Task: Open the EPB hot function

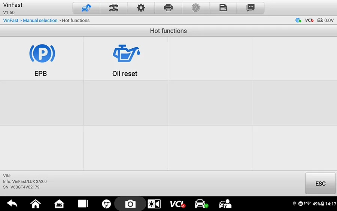Action: click(42, 59)
